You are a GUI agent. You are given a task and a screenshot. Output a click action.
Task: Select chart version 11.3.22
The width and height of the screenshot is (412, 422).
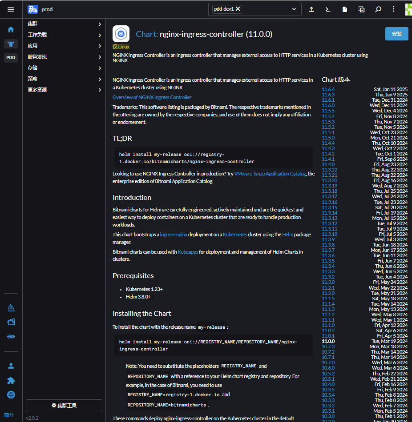click(330, 170)
